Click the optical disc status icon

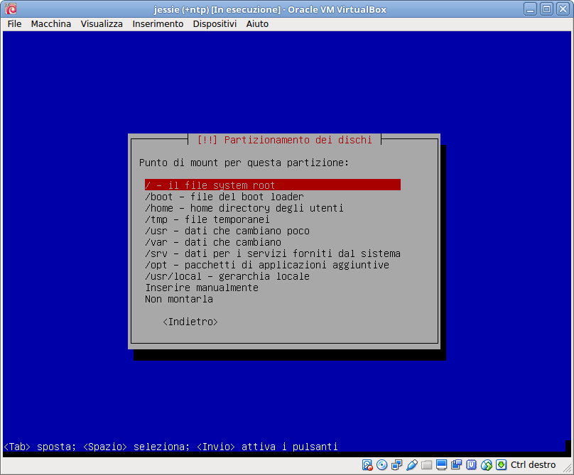click(381, 465)
